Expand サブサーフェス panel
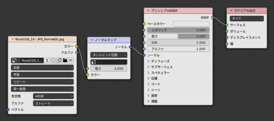Viewport: 274px width, 121px height. pyautogui.click(x=148, y=67)
